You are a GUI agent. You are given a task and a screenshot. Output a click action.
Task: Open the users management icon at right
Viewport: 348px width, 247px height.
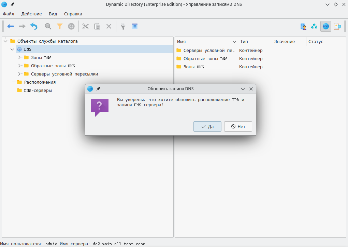tap(303, 26)
